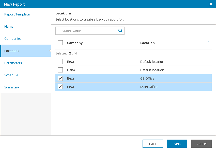Focus the Location Name search field
Image resolution: width=216 pixels, height=152 pixels.
[x=86, y=31]
